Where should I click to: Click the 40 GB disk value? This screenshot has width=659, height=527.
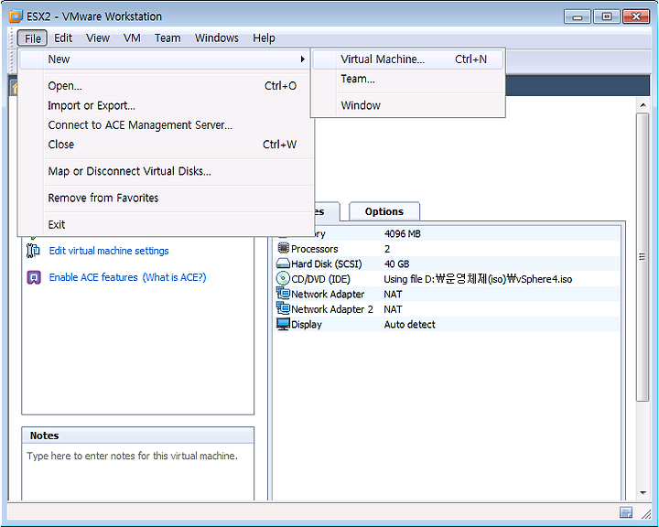tap(396, 263)
